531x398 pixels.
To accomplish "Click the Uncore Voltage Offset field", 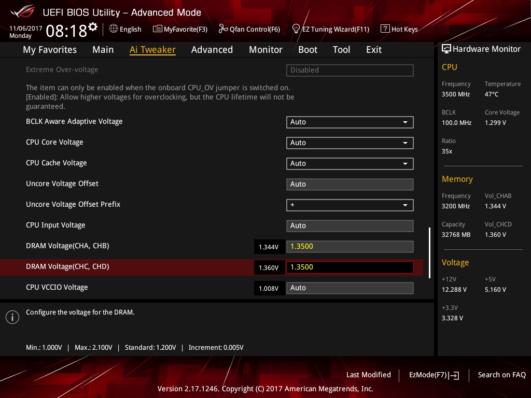I will tap(350, 184).
